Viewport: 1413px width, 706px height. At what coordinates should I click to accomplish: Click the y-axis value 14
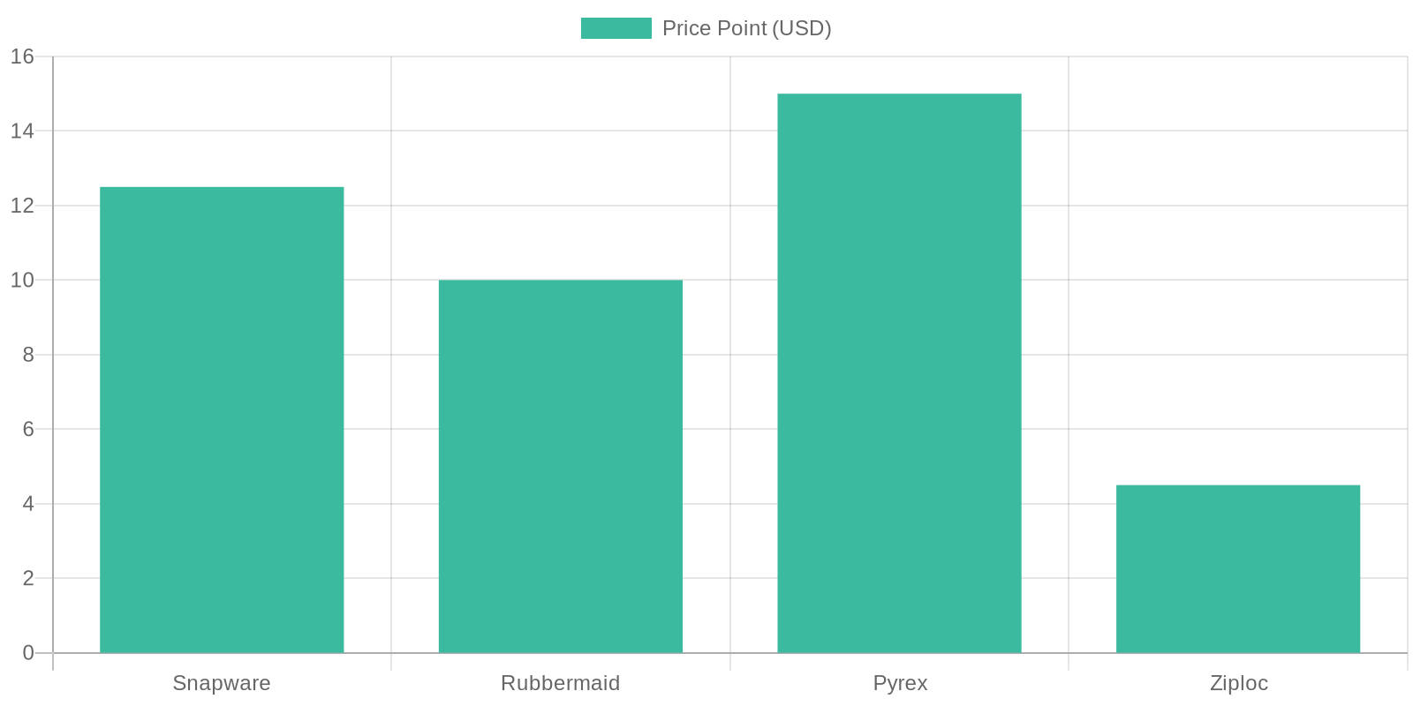(22, 131)
